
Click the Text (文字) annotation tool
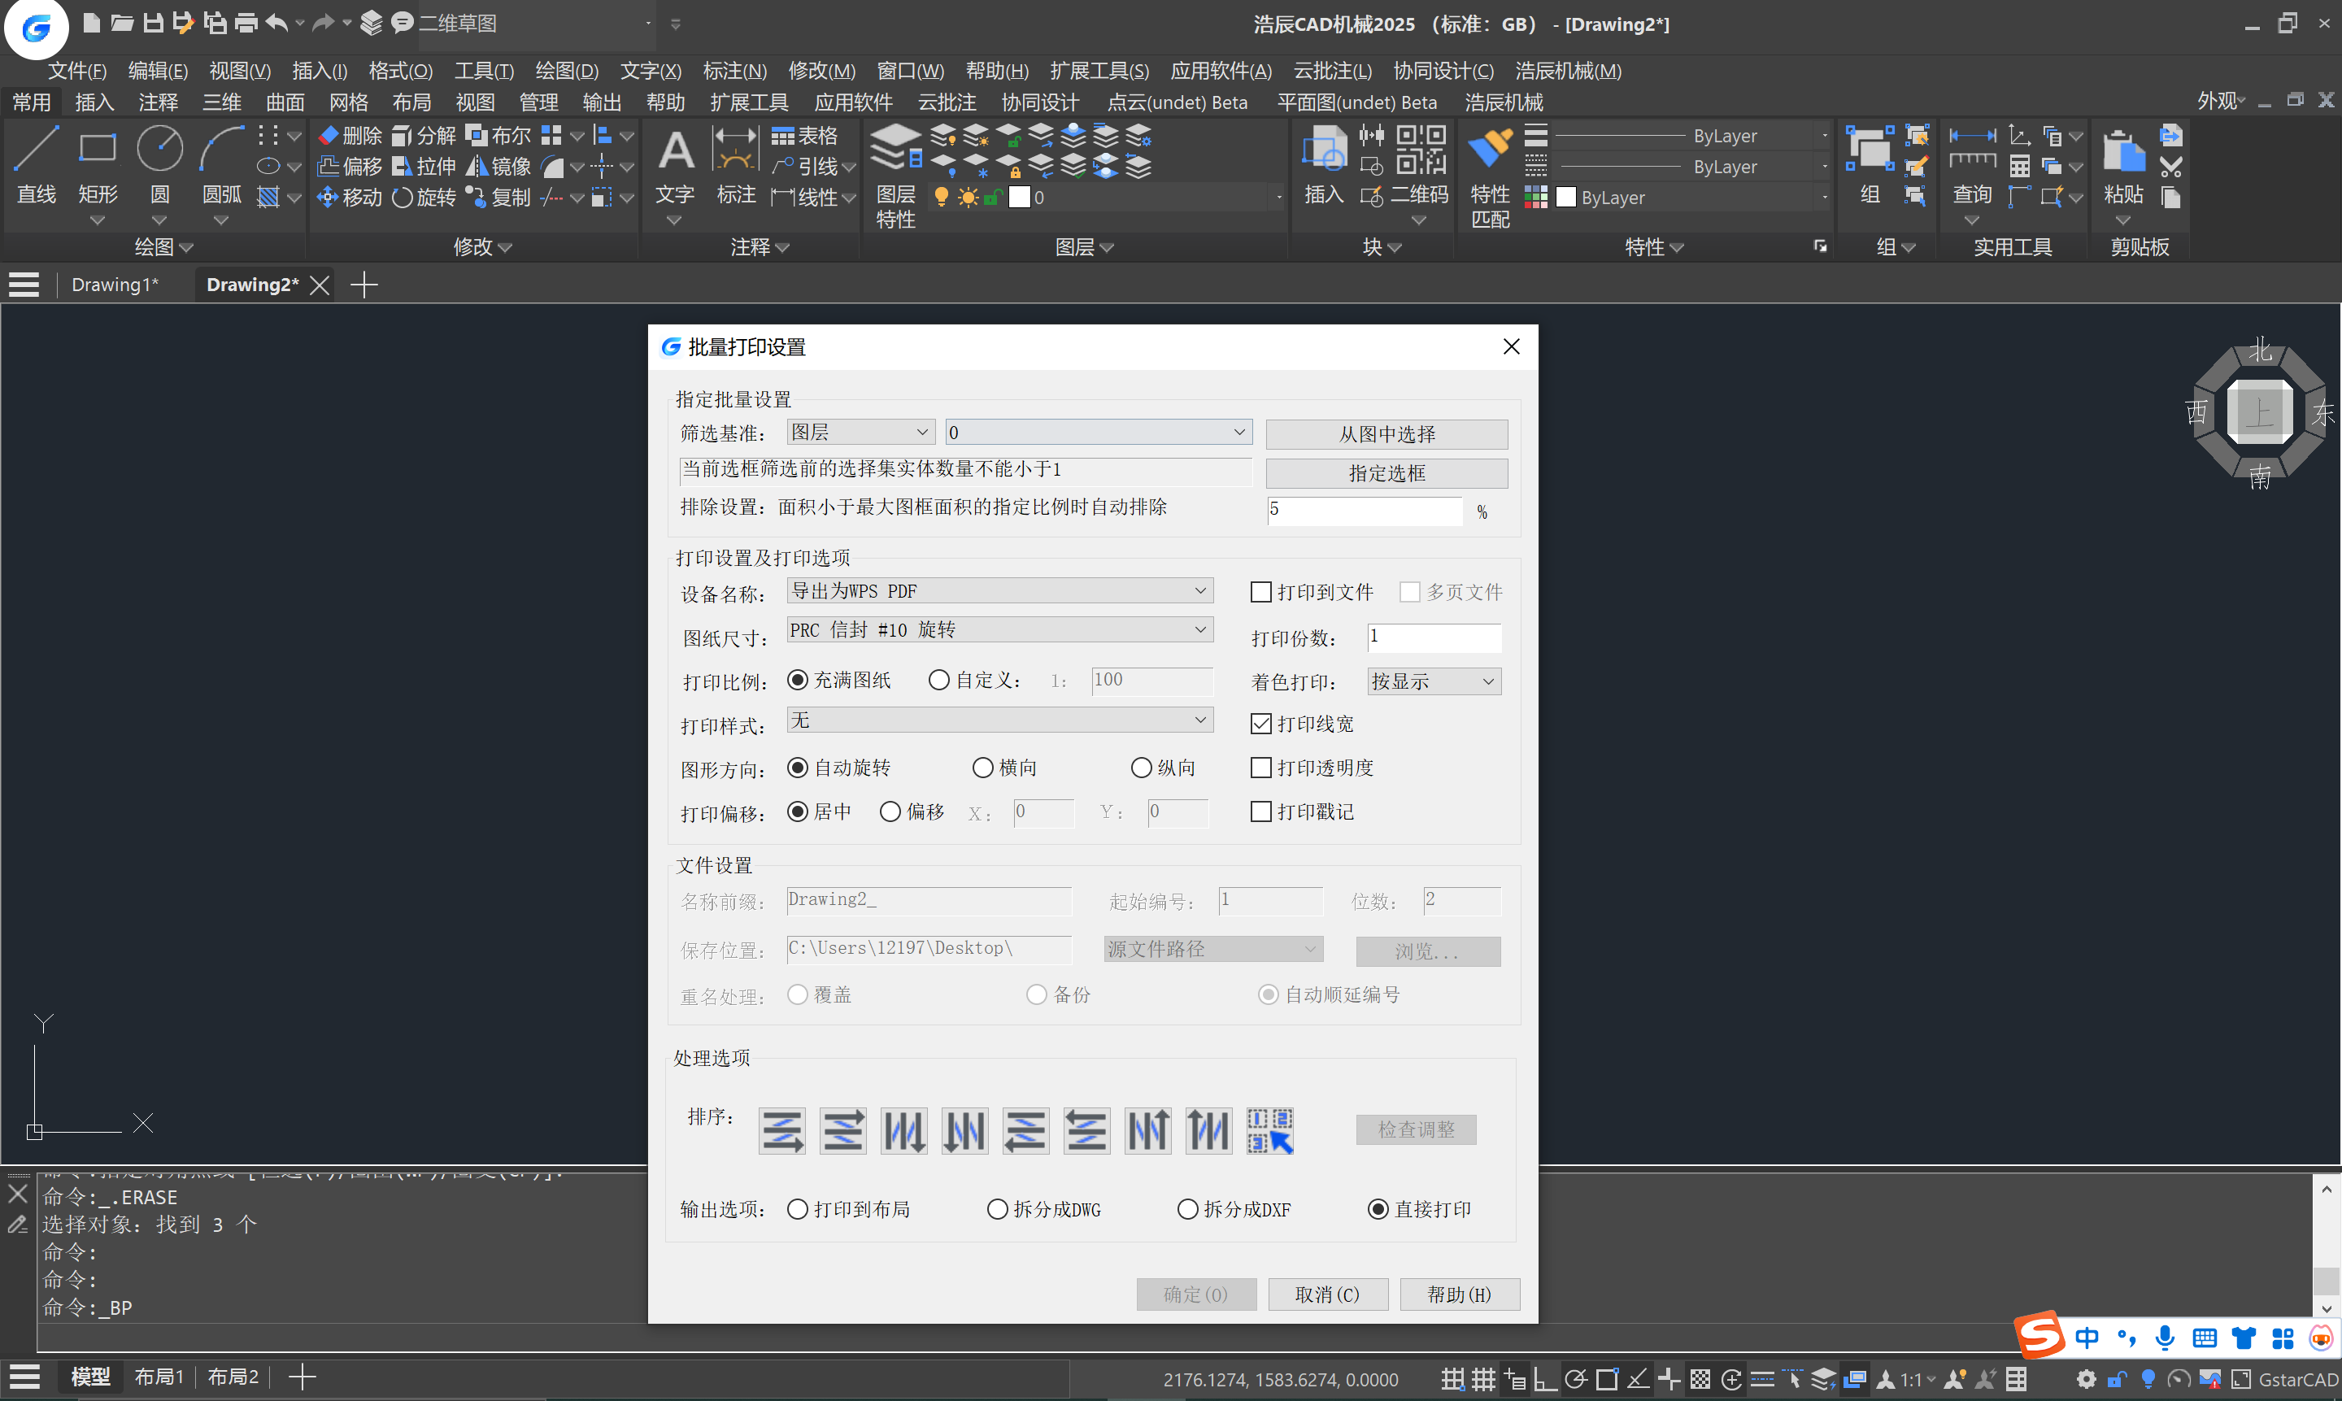click(675, 153)
